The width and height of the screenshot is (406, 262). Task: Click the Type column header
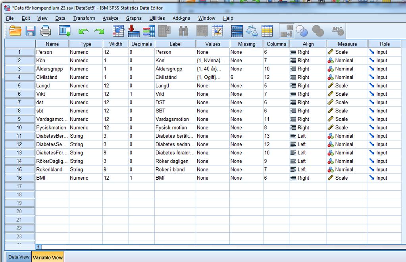pyautogui.click(x=86, y=44)
